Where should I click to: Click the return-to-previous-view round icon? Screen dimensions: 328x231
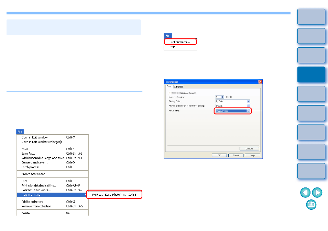[x=311, y=205]
